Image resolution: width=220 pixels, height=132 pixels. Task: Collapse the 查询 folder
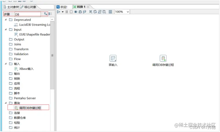coord(6,103)
